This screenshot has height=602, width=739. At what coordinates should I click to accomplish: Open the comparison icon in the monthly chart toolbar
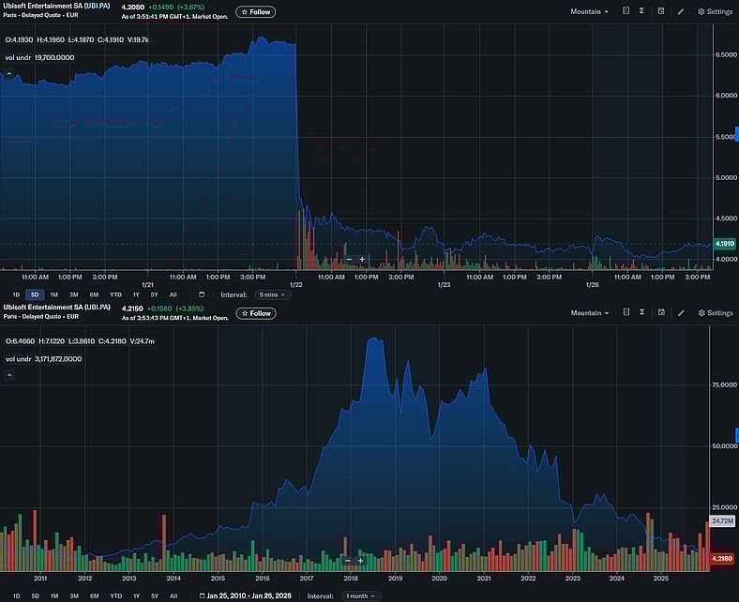tap(626, 312)
